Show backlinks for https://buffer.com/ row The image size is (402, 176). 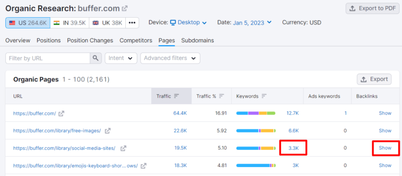tap(385, 113)
